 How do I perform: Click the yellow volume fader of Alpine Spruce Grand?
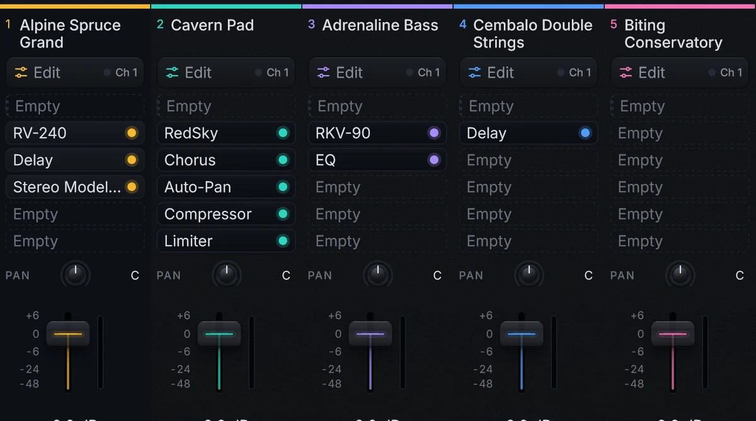[x=68, y=334]
